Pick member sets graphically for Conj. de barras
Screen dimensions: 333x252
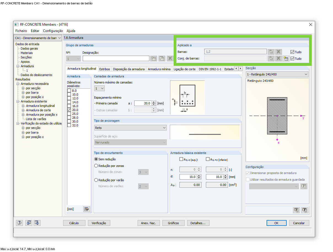271,58
